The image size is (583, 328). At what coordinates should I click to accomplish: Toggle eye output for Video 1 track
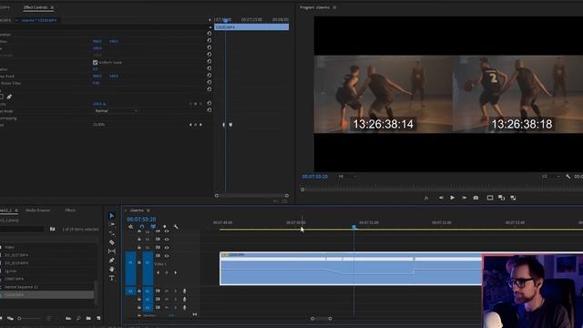tap(167, 256)
